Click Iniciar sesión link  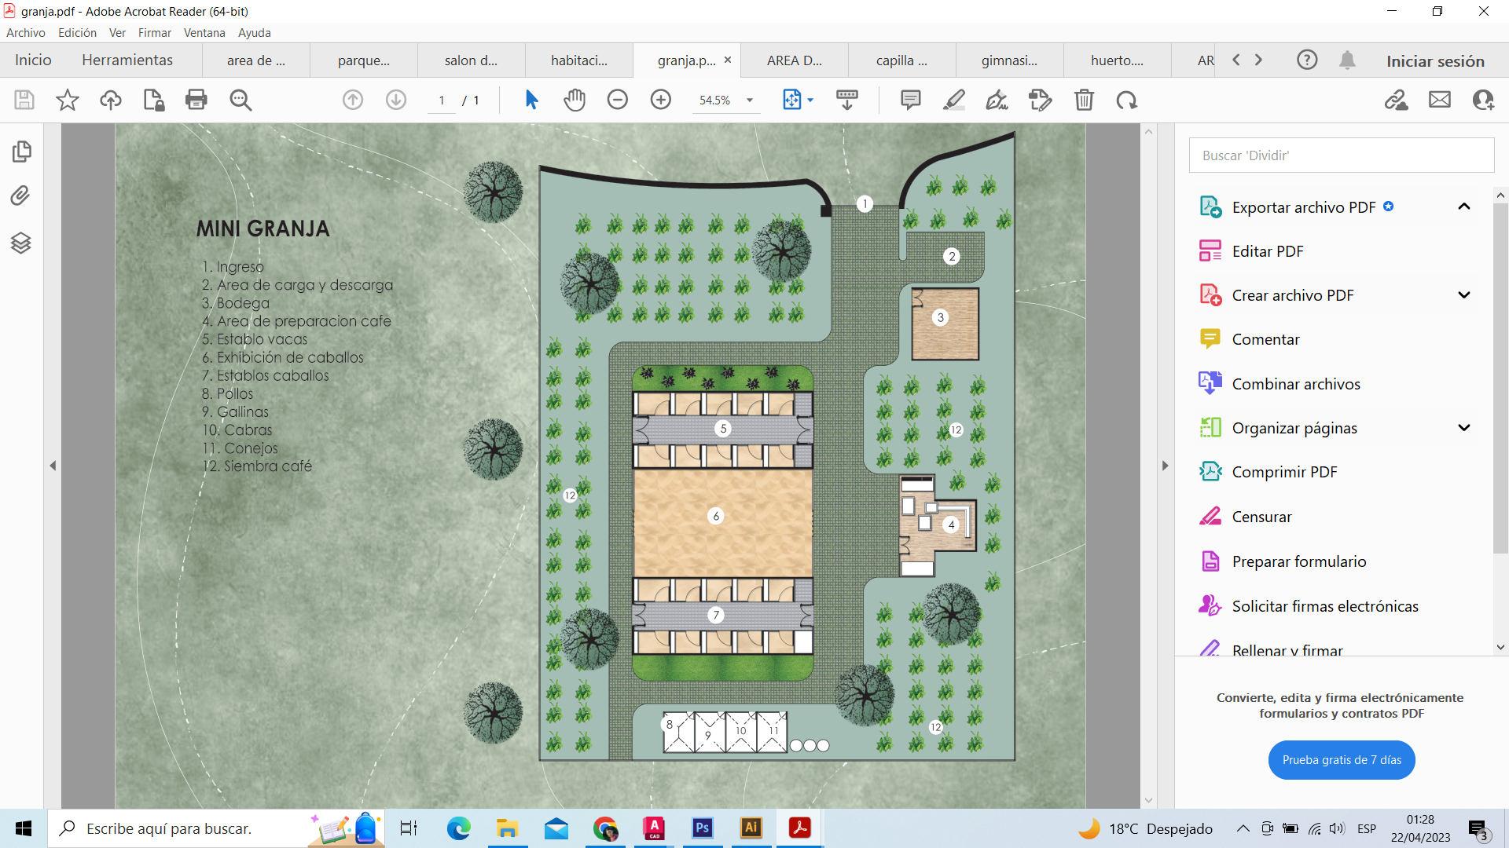coord(1434,61)
